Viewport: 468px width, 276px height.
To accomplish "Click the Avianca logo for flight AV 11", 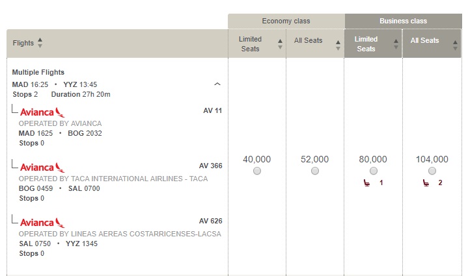I will pyautogui.click(x=42, y=112).
